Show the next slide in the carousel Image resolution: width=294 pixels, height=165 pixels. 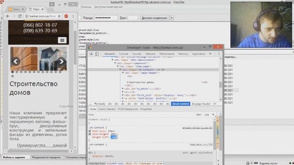61,61
